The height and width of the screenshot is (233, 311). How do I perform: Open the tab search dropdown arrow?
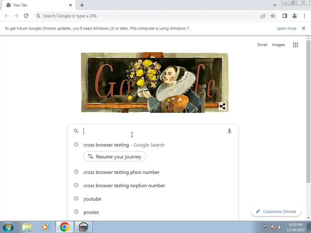pyautogui.click(x=275, y=5)
